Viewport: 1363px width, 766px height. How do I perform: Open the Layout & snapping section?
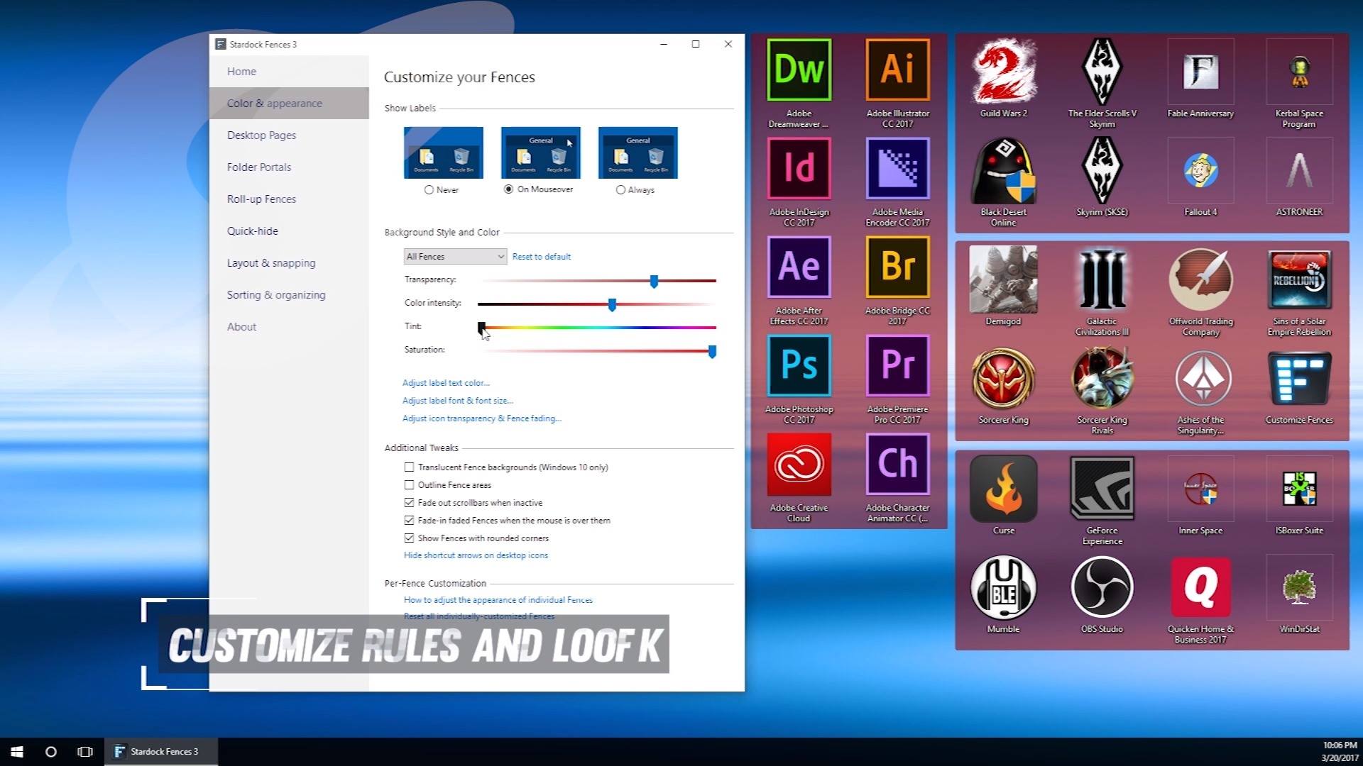(289, 263)
